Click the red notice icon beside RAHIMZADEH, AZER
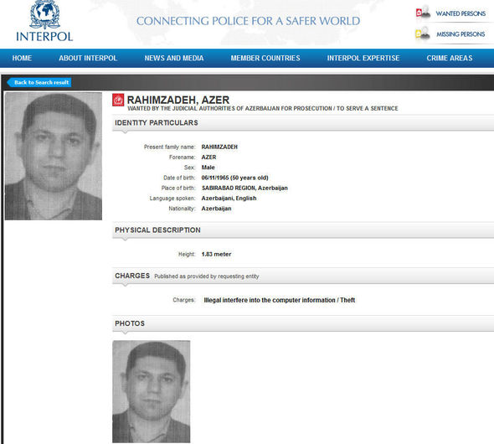This screenshot has width=494, height=444. pyautogui.click(x=118, y=101)
